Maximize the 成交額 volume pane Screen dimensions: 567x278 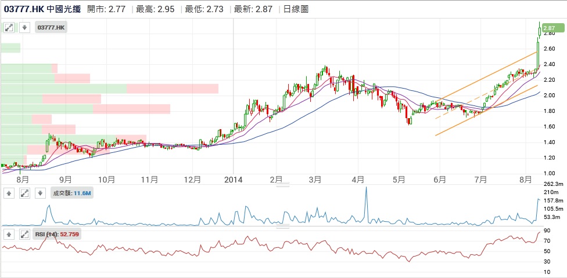[x=24, y=193]
